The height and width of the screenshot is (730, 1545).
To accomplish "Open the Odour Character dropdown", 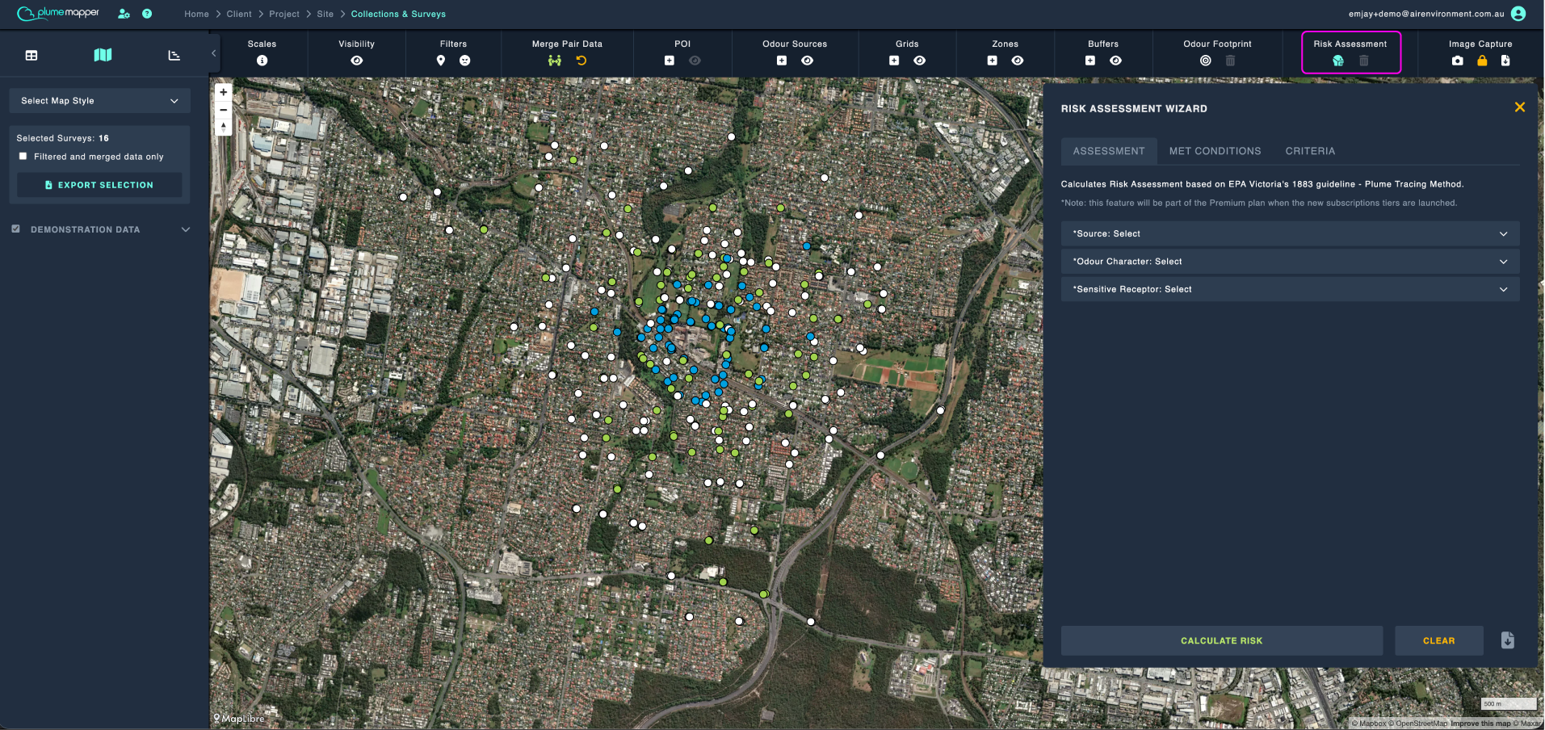I will tap(1290, 262).
